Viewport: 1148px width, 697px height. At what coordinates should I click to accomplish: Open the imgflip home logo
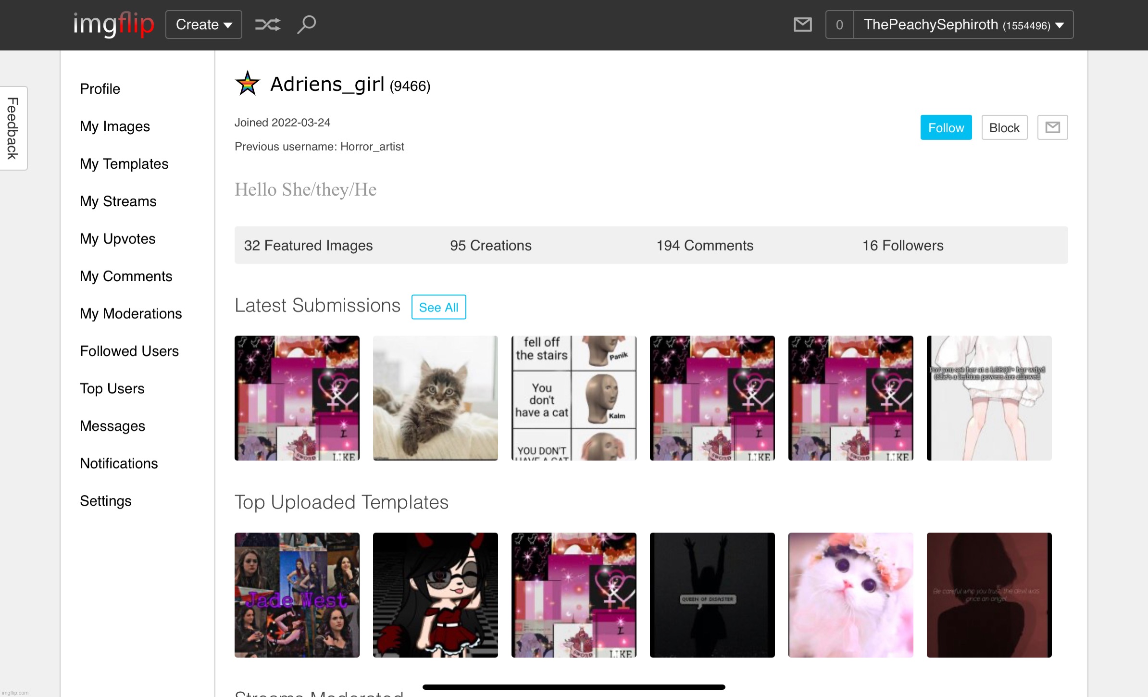pos(113,24)
